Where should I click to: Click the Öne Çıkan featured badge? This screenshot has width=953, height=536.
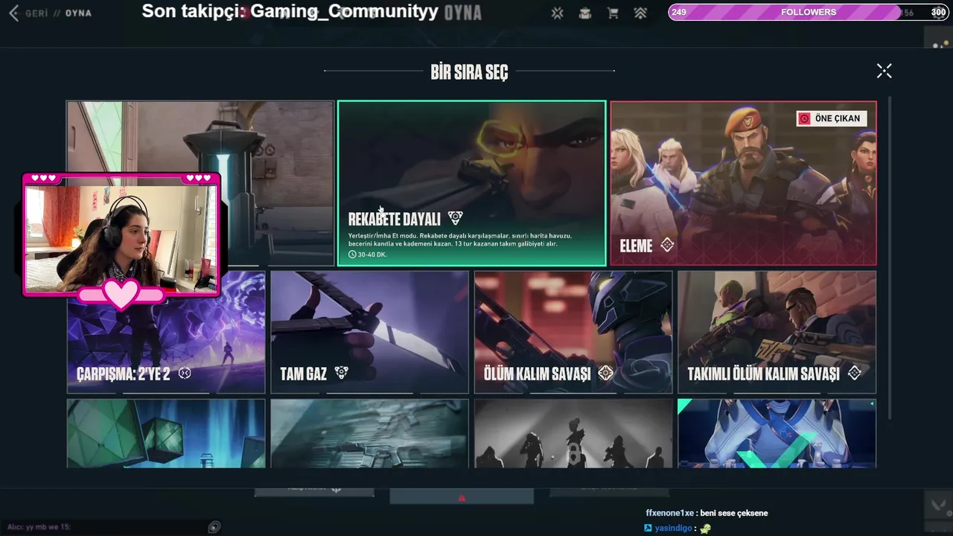point(831,118)
